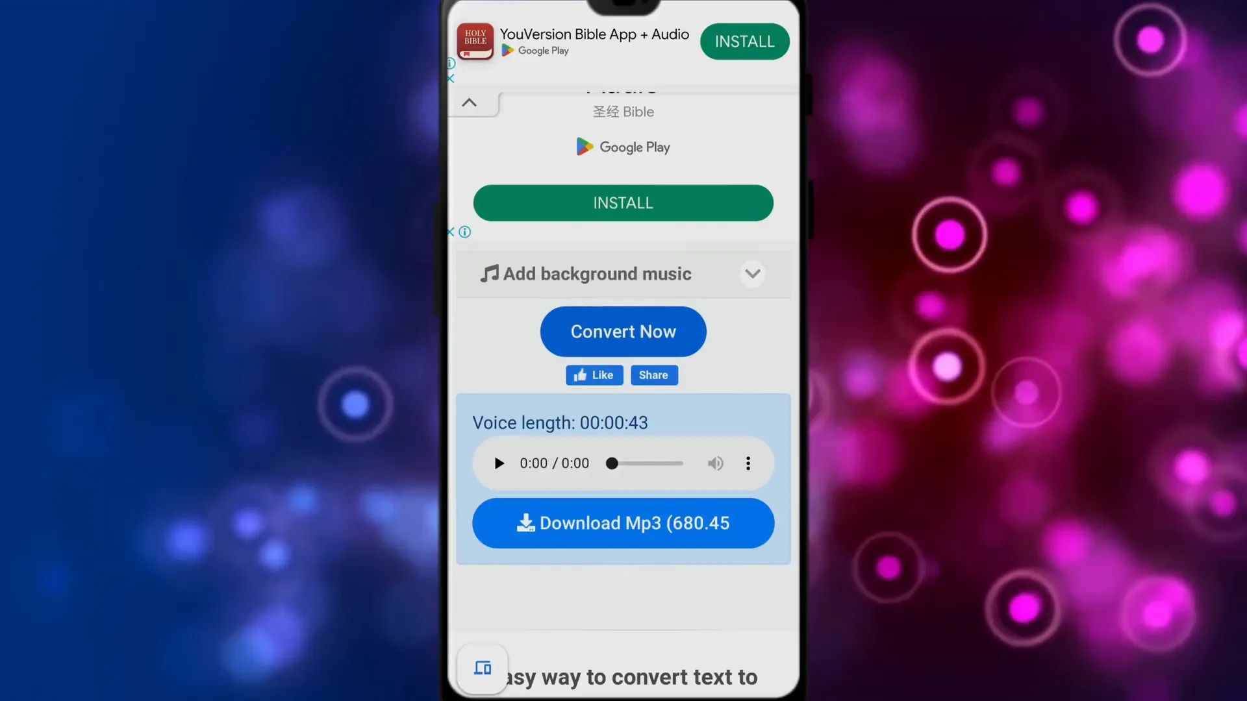Viewport: 1247px width, 701px height.
Task: Click the info icon near ad close button
Action: pos(451,62)
